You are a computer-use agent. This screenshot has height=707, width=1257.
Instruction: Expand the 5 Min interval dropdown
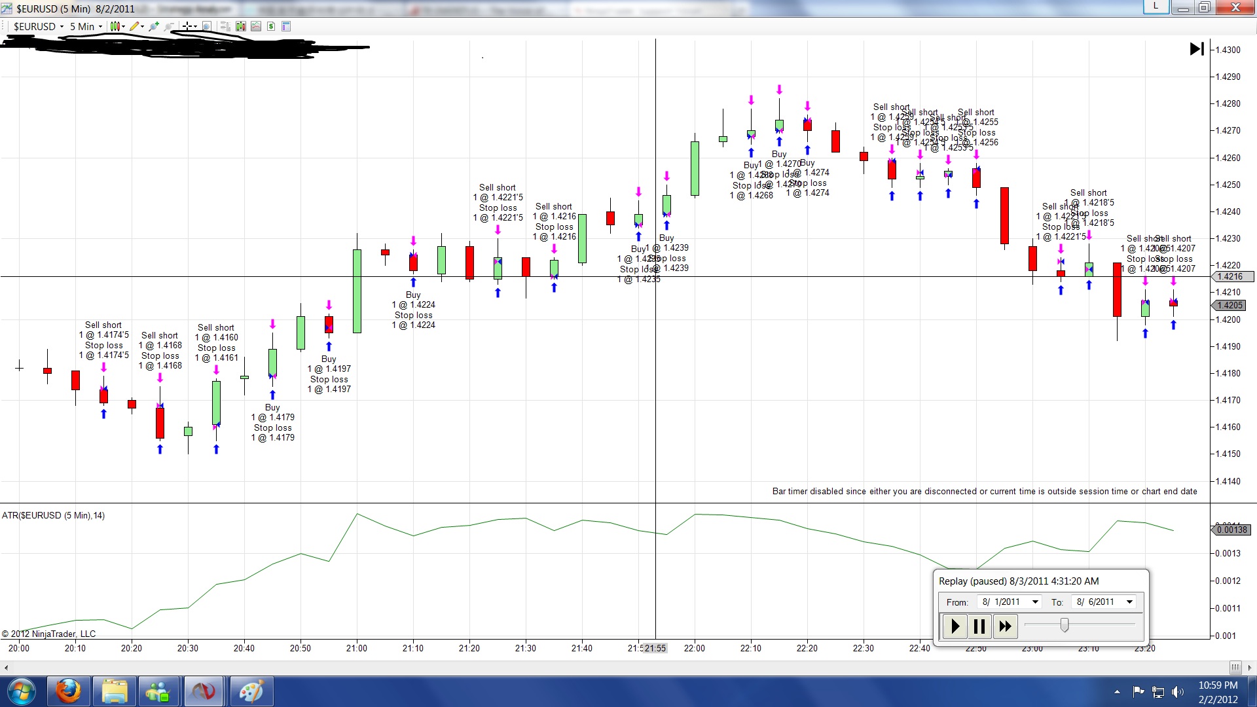point(100,27)
